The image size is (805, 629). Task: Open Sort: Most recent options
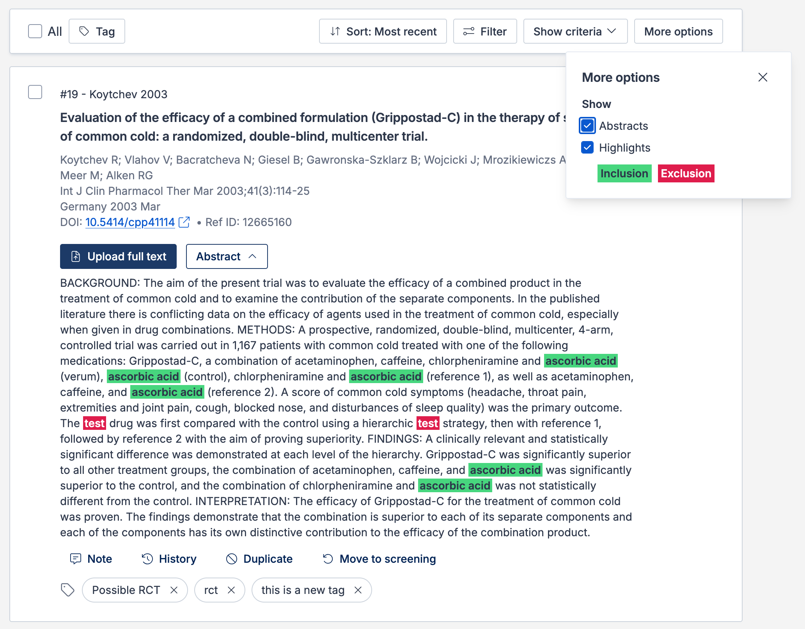383,31
